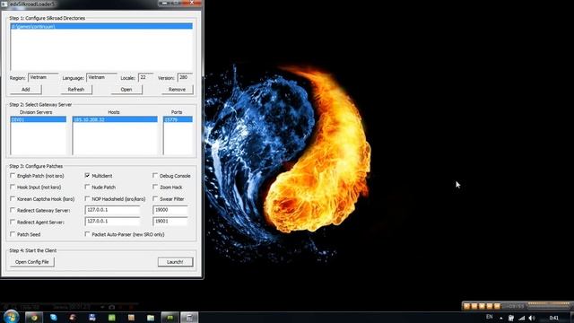Click the Add directory button
Image resolution: width=574 pixels, height=323 pixels.
pos(26,90)
